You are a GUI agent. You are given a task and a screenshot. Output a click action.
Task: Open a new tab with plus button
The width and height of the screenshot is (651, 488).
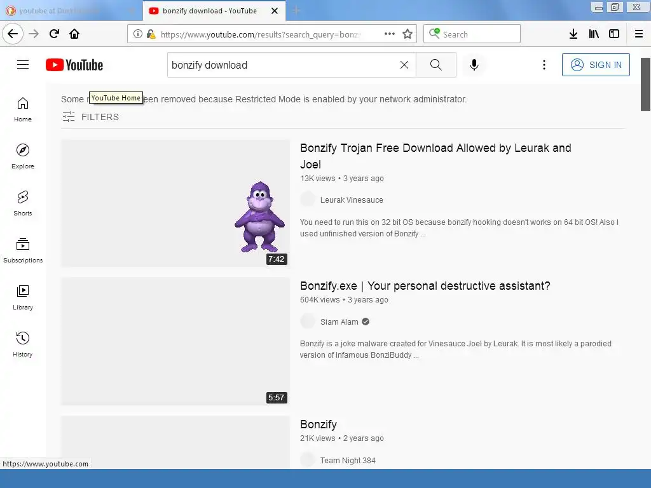pos(296,11)
